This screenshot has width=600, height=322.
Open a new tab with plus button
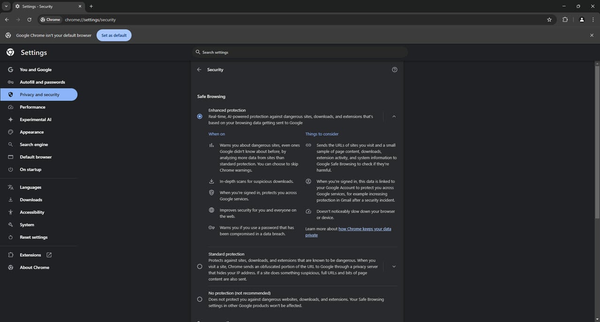pos(91,6)
